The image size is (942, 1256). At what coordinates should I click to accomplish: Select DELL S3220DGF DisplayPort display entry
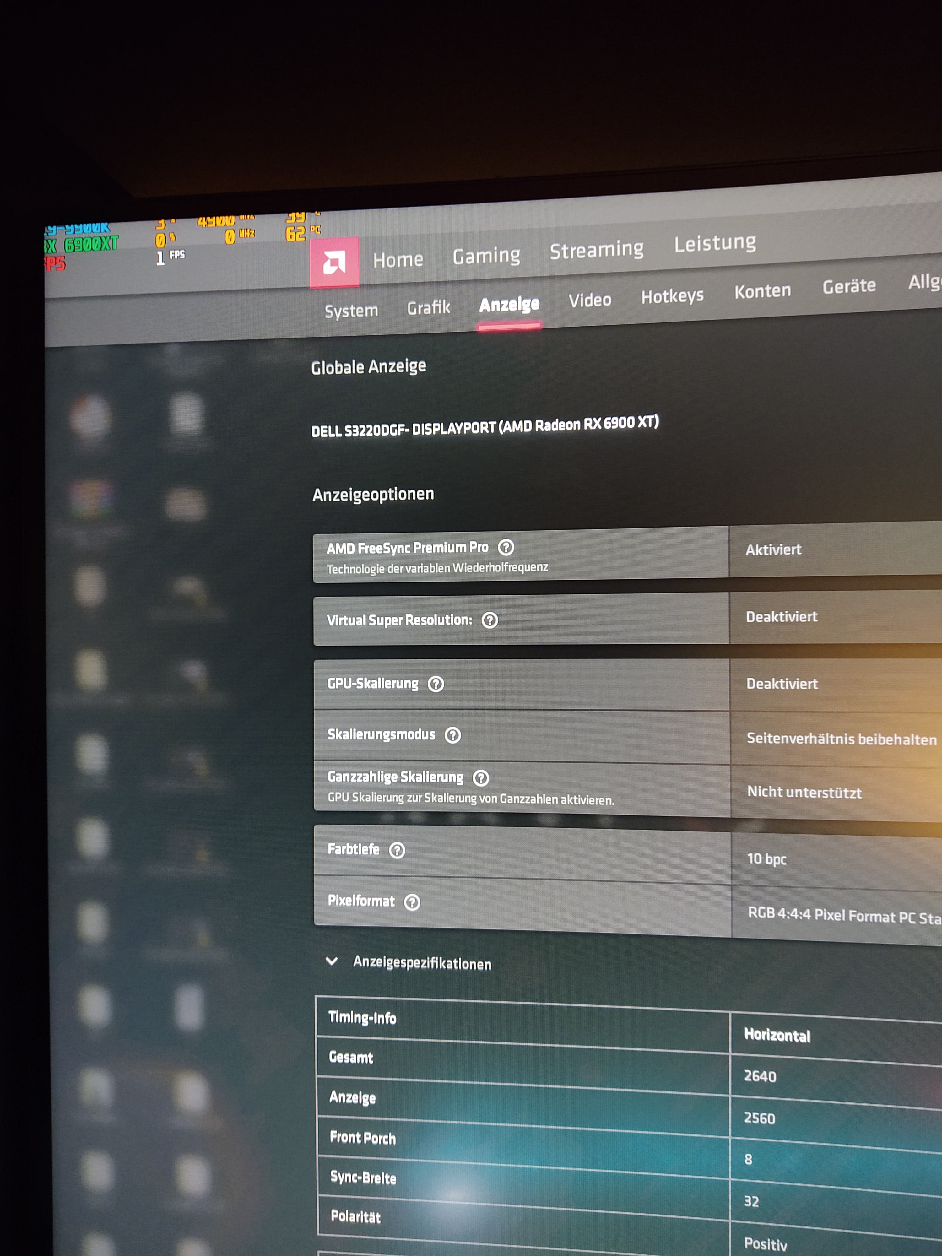pyautogui.click(x=484, y=426)
